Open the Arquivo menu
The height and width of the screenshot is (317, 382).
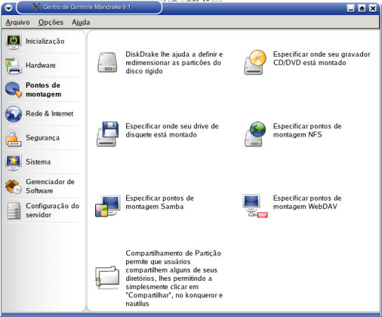pyautogui.click(x=17, y=23)
